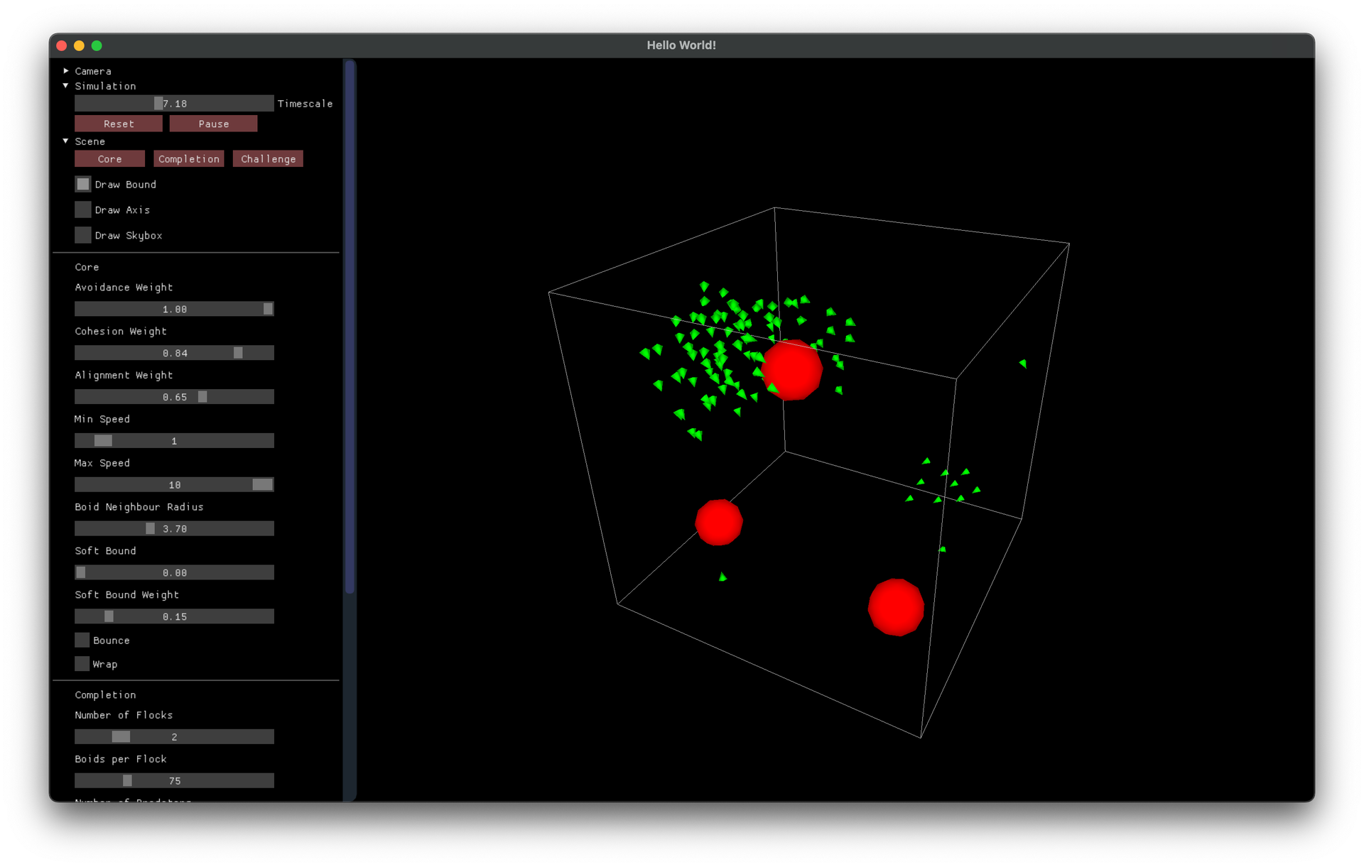Click the Max Speed slider
Viewport: 1364px width, 867px height.
[x=174, y=485]
